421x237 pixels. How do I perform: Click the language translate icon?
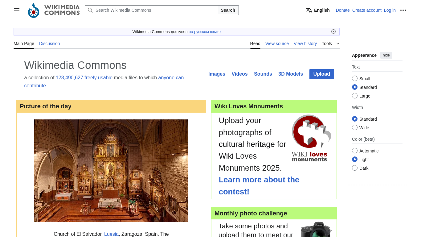309,10
